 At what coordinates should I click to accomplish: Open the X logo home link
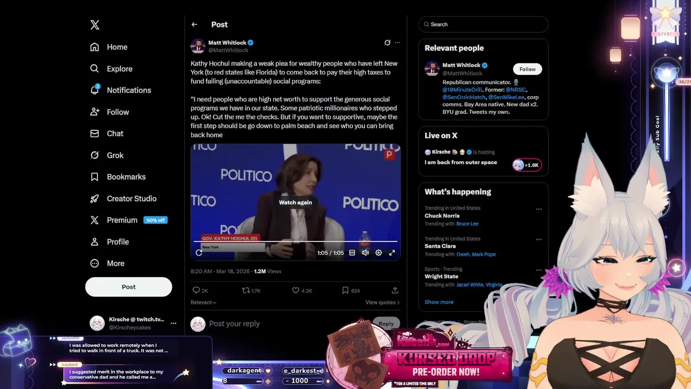94,25
